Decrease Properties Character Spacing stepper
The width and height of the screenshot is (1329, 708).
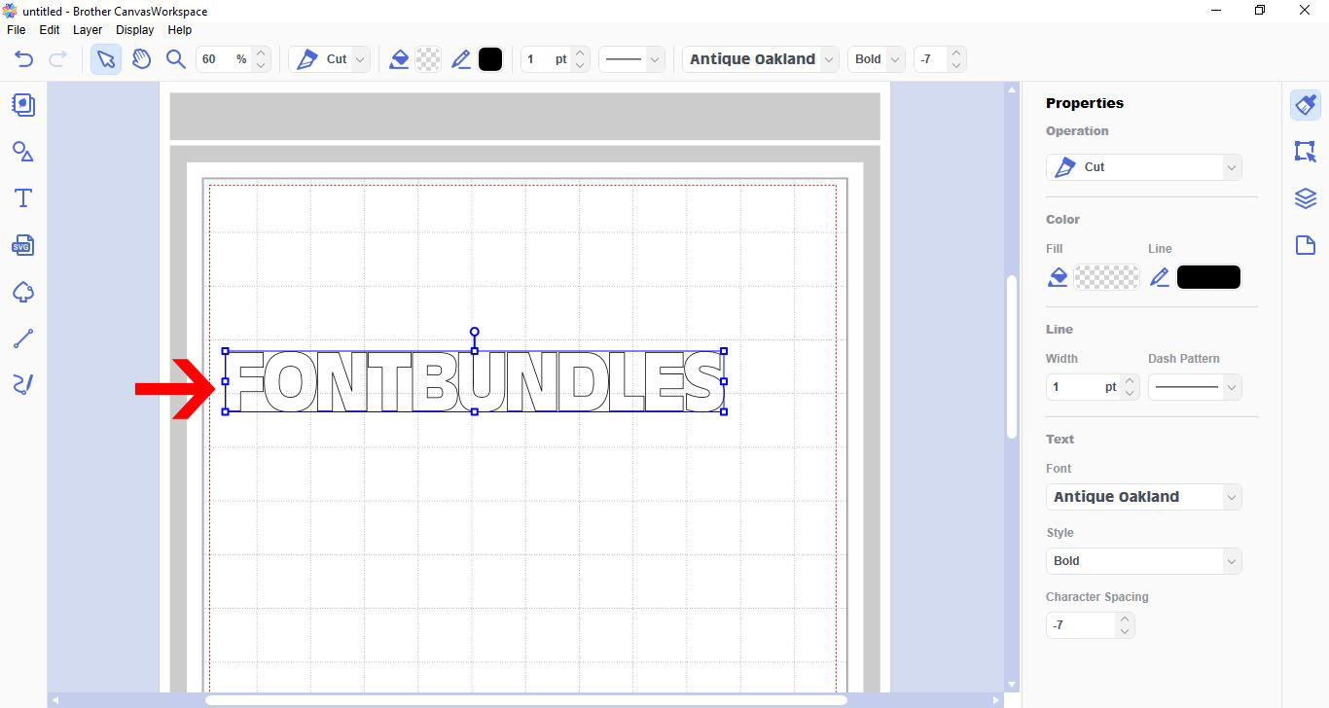[x=1126, y=632]
